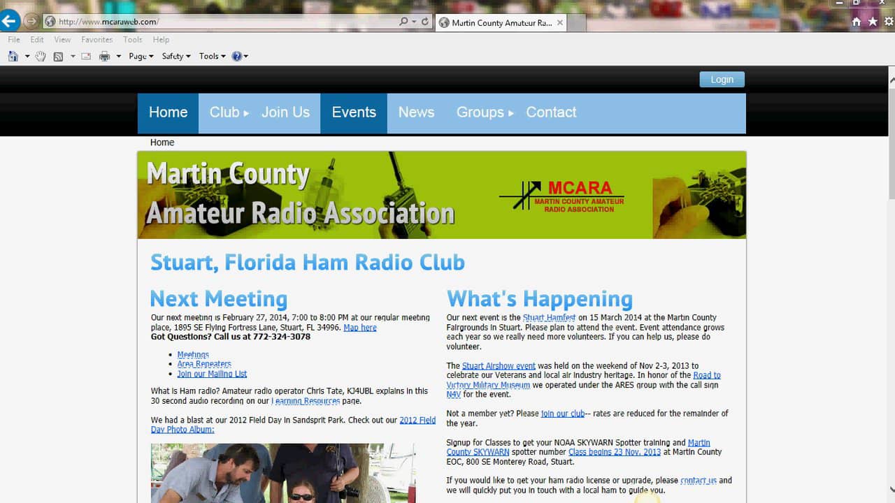Open 2012 Field Day Photo Album link

(x=293, y=425)
